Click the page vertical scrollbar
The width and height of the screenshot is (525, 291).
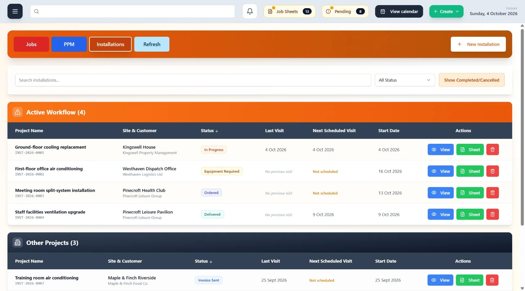(x=522, y=127)
